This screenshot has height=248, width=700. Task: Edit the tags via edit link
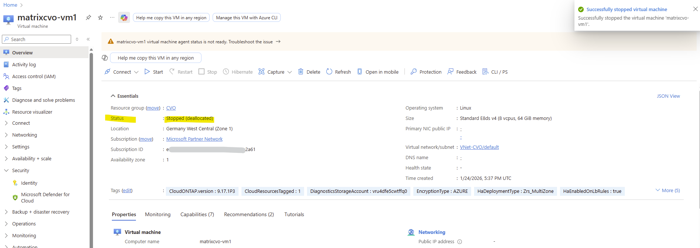pos(127,190)
